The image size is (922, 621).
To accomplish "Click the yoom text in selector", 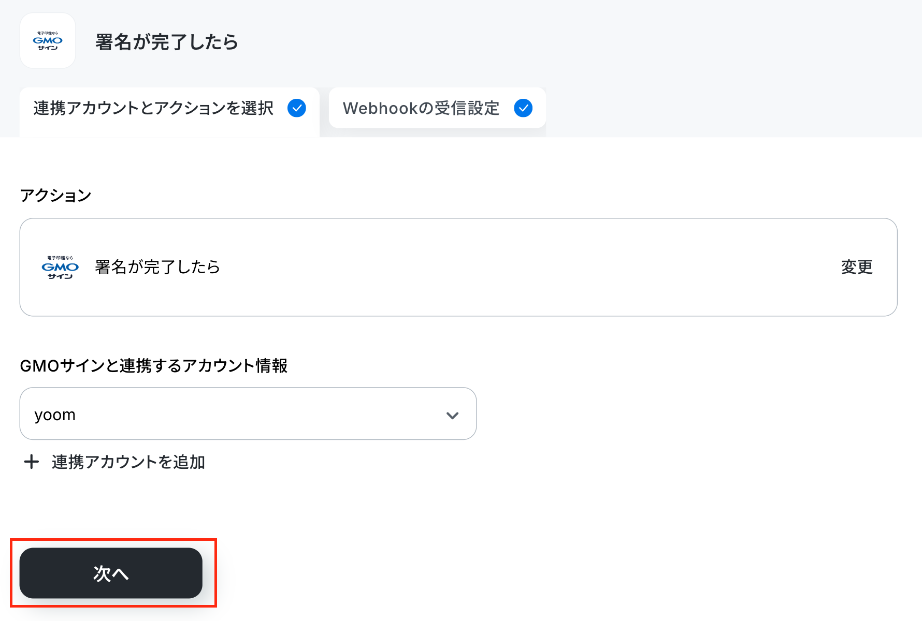I will (55, 415).
